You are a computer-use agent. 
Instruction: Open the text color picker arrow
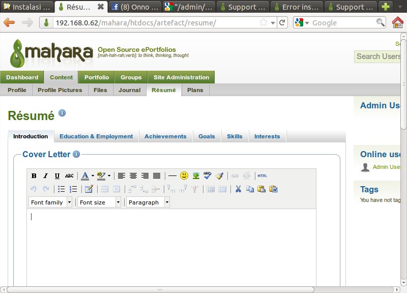93,176
